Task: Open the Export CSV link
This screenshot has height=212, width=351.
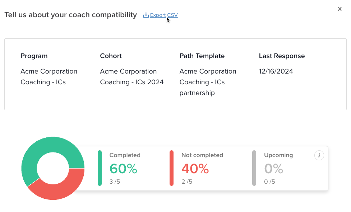Action: [x=164, y=15]
